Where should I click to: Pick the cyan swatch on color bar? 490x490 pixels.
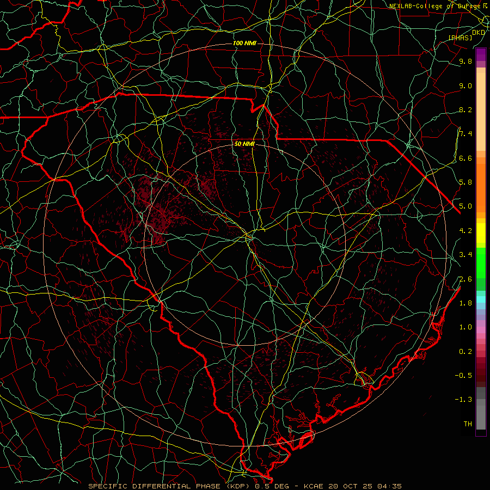481,299
